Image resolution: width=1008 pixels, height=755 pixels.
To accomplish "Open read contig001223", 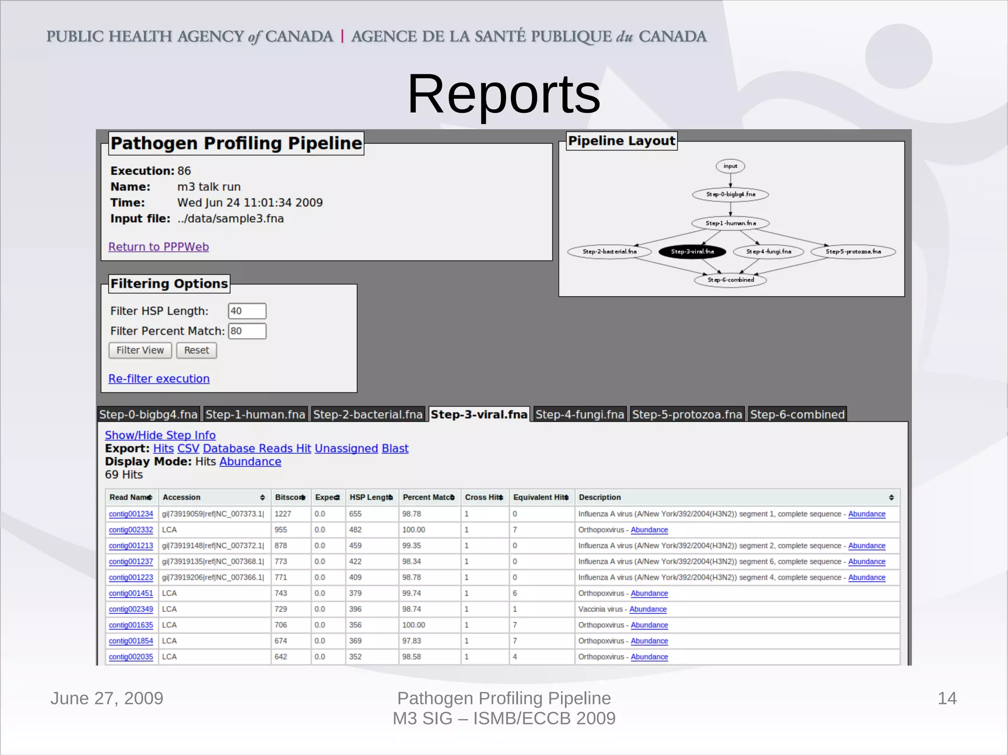I will point(131,577).
